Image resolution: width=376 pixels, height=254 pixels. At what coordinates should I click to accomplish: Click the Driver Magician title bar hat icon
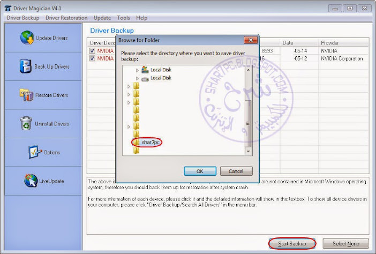tap(8, 8)
